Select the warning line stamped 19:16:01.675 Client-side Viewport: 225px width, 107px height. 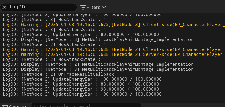click(114, 25)
